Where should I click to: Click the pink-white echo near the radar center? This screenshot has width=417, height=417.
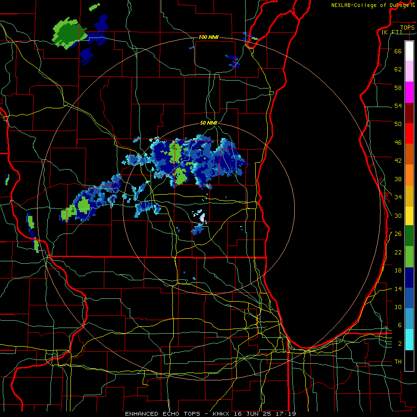tap(202, 218)
